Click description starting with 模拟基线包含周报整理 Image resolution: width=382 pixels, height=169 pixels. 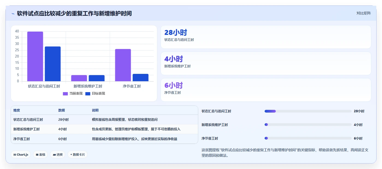(x=125, y=120)
